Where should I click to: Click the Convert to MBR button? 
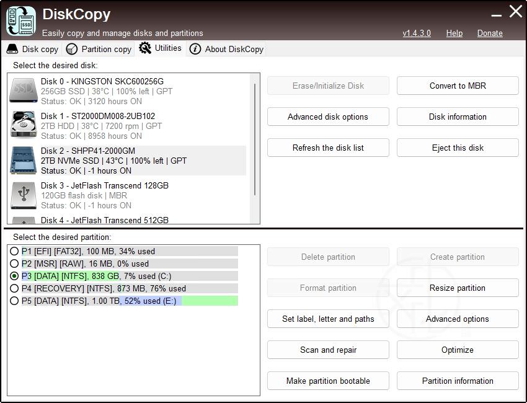(x=458, y=86)
